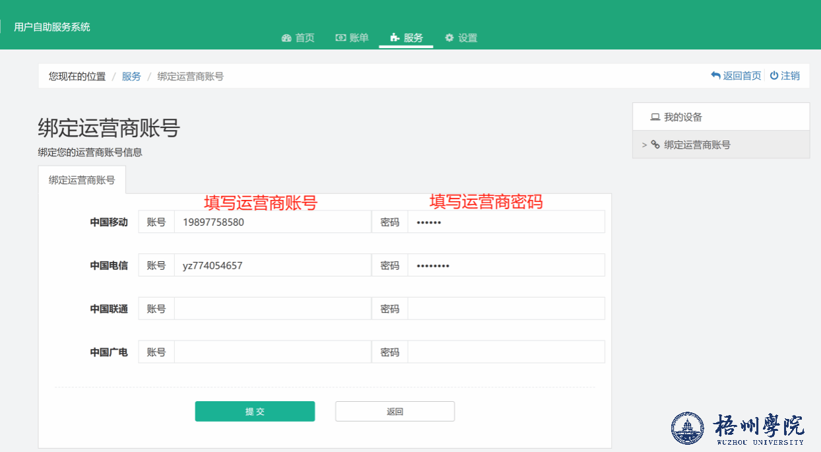
Task: Click the empty 中国广电 password field
Action: point(506,352)
